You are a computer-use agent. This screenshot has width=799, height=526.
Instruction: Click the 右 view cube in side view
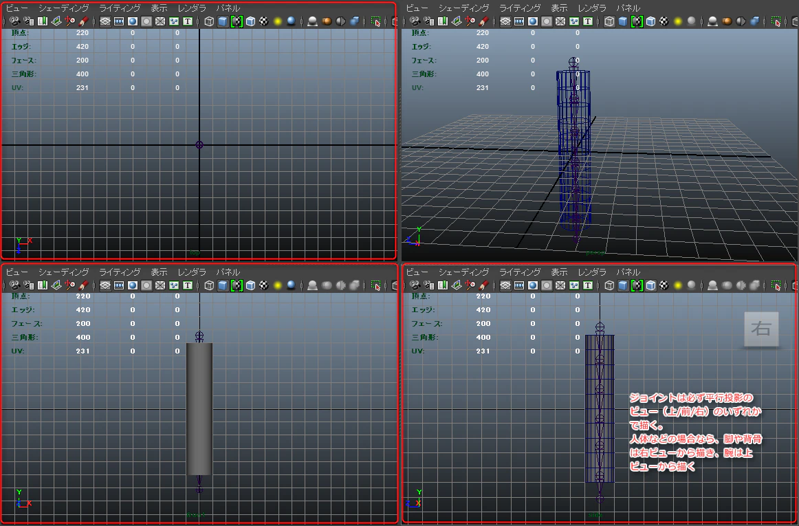tap(761, 329)
